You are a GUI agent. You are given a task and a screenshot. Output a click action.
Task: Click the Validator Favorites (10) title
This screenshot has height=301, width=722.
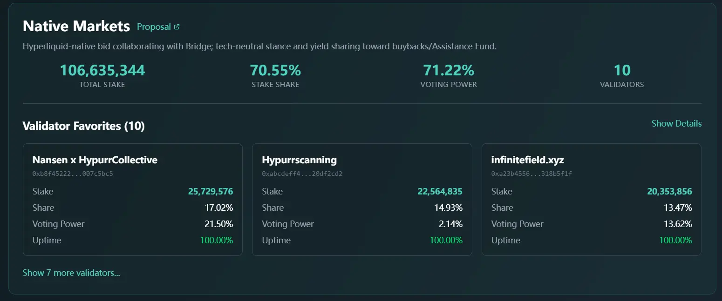click(84, 126)
